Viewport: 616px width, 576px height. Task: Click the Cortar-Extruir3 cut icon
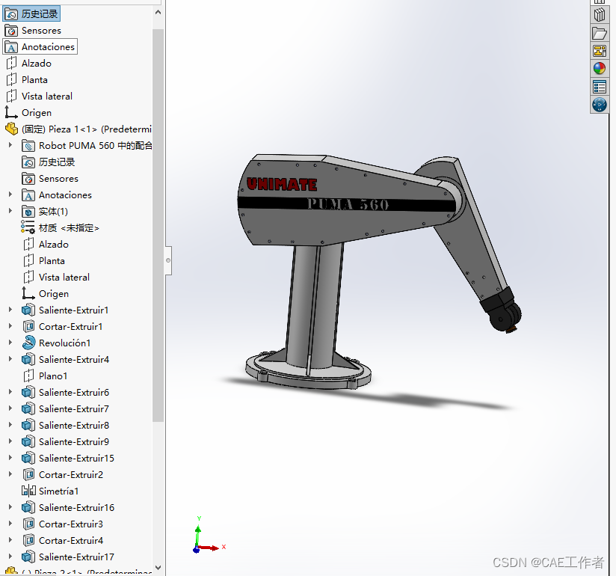[x=28, y=524]
